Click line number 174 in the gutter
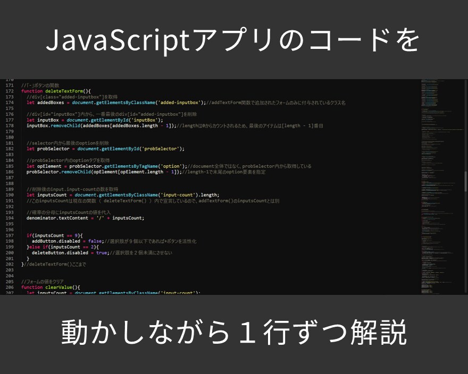This screenshot has width=468, height=374. point(10,103)
